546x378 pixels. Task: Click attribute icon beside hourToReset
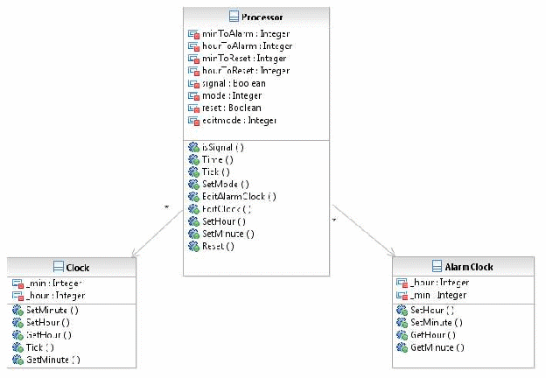click(193, 71)
